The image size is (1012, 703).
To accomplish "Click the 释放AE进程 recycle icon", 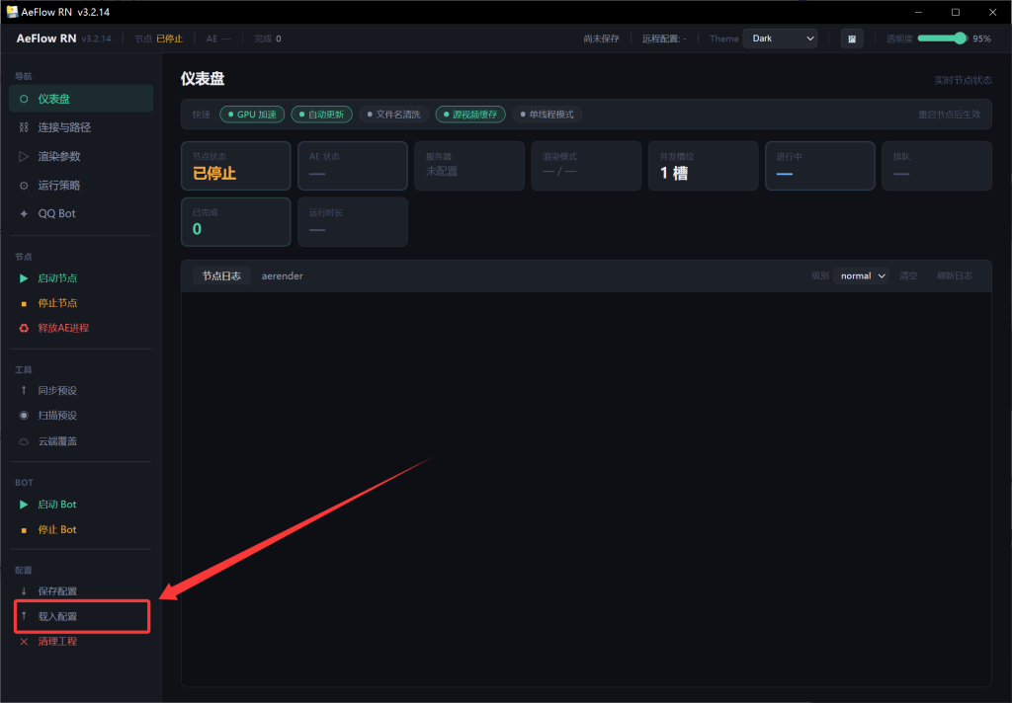I will (24, 328).
